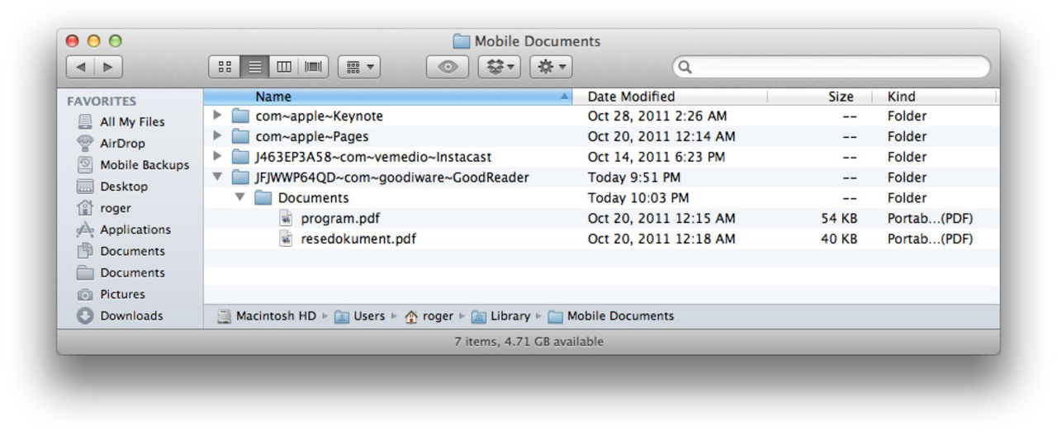1057x431 pixels.
Task: Click the Oct 14, 2011 6:23 PM date
Action: click(656, 157)
